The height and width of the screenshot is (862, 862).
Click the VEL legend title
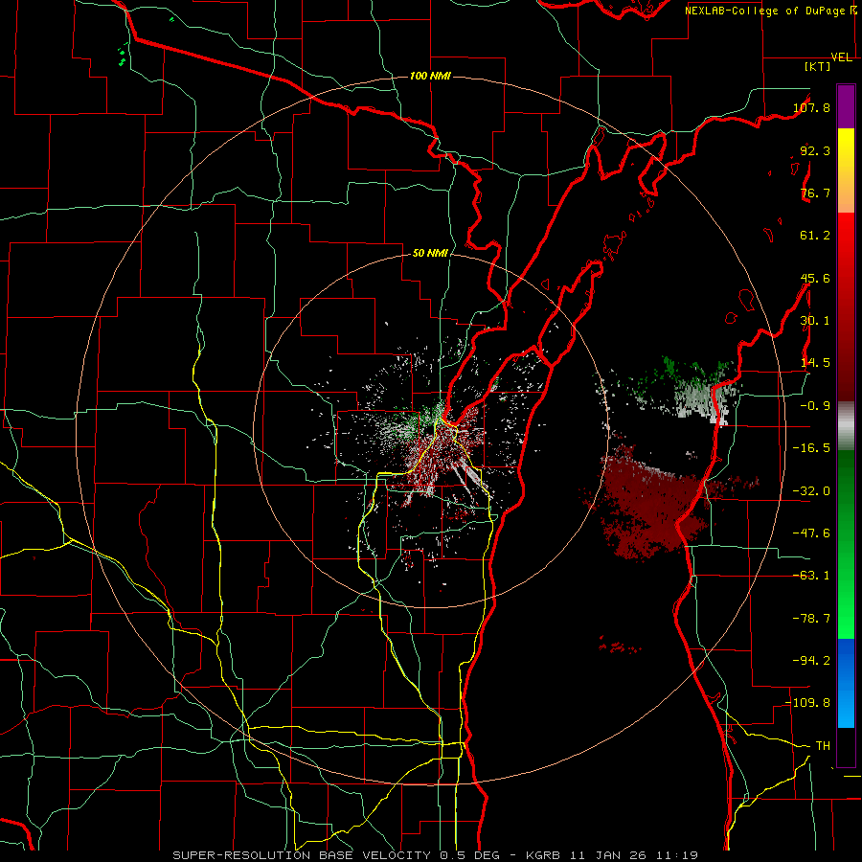(x=842, y=57)
